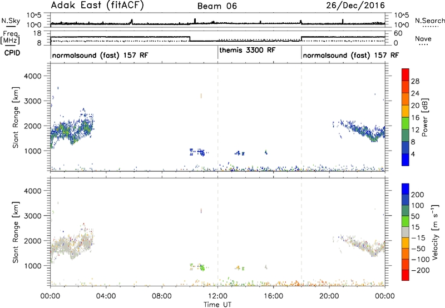Click the 'Slant Range [km]' label of power panel
This screenshot has width=445, height=308.
[x=16, y=117]
